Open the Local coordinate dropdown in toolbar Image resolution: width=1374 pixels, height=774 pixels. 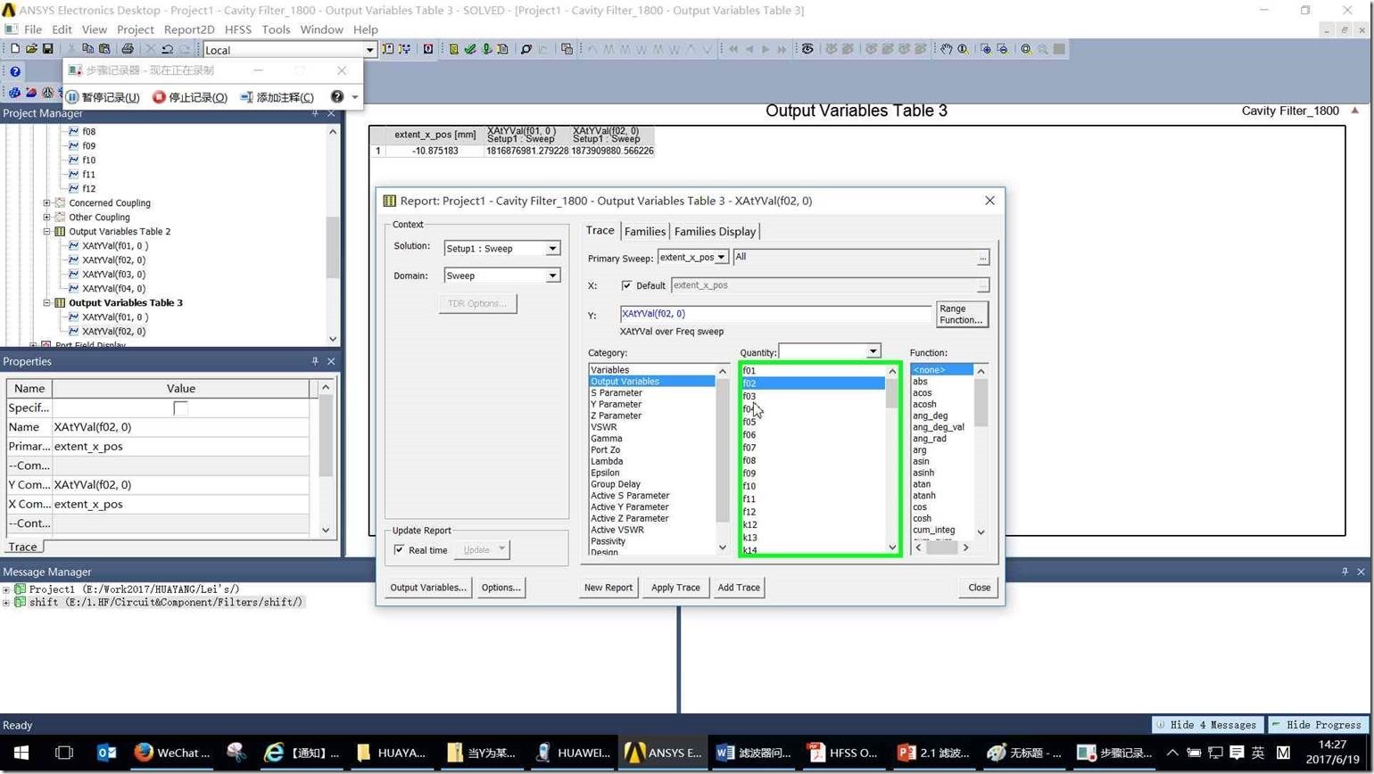click(x=369, y=50)
